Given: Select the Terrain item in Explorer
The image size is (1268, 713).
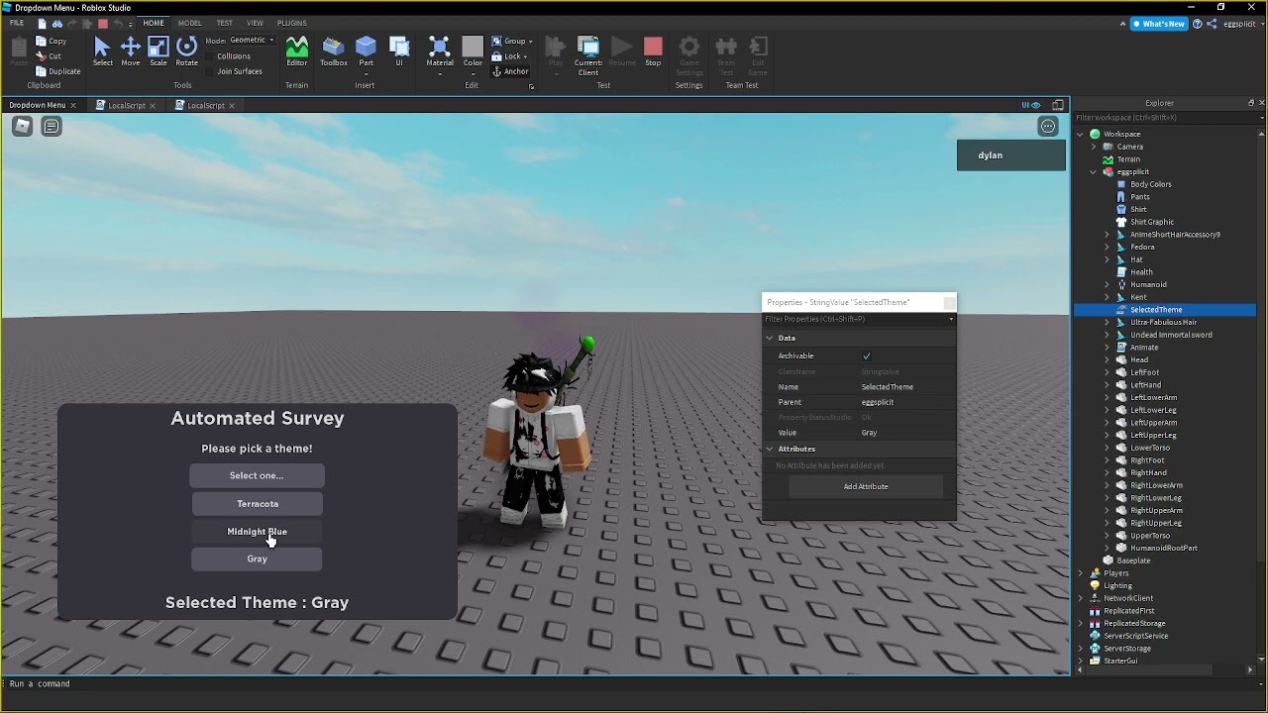Looking at the screenshot, I should (1128, 159).
